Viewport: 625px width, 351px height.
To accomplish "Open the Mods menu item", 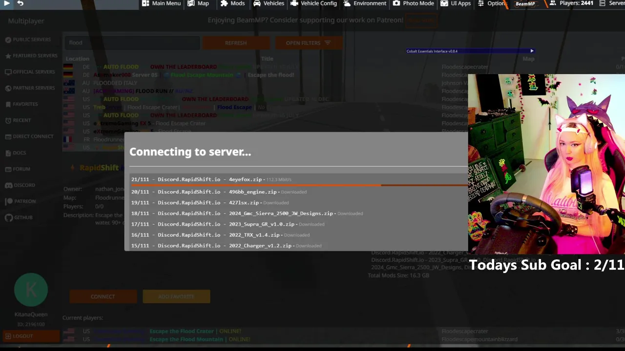I will coord(233,3).
